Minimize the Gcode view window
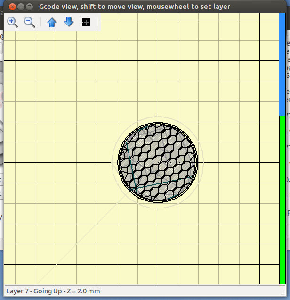 [21, 7]
